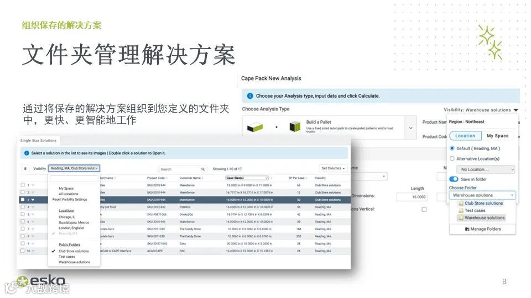Click folder icon beside Test cases option
Screen dimensions: 531x298
pos(461,210)
